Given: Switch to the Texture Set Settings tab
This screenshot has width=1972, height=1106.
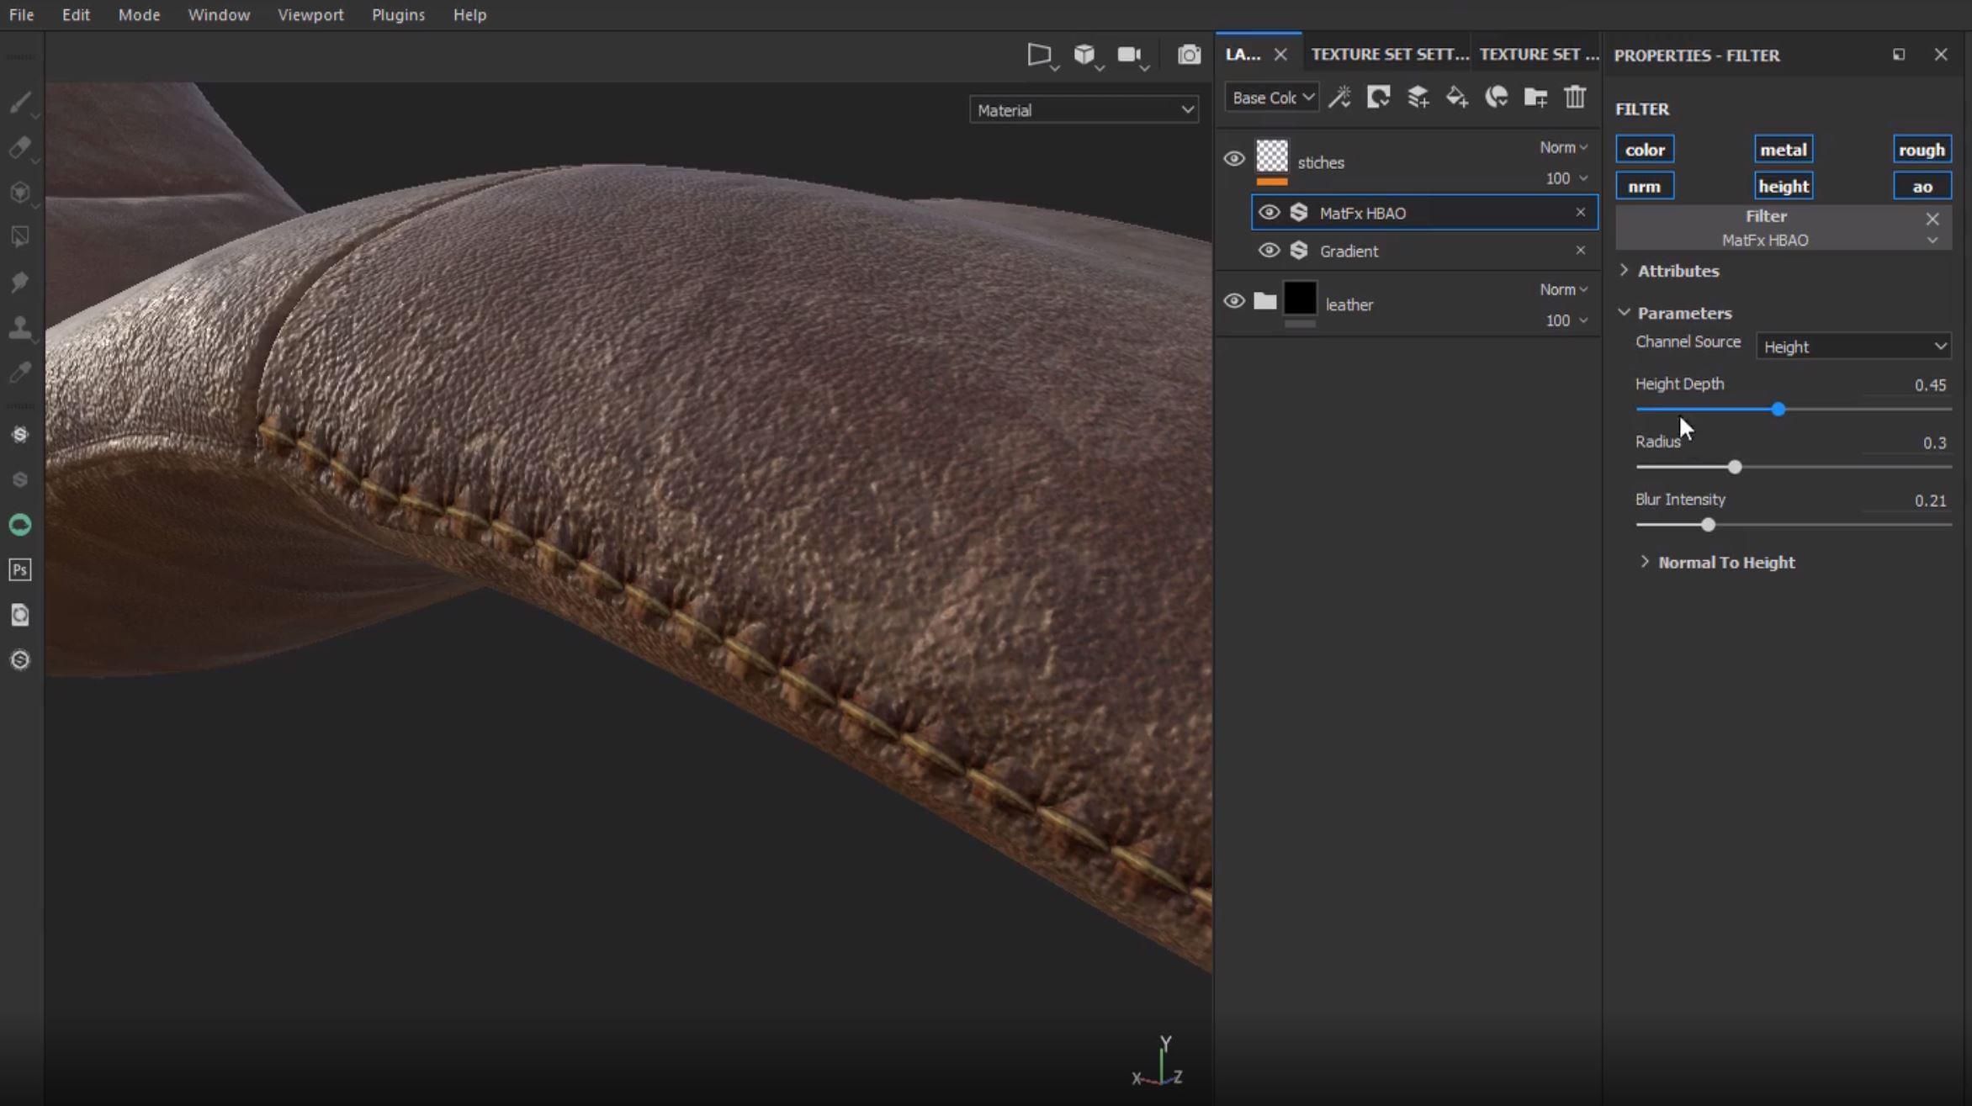Looking at the screenshot, I should [1389, 55].
